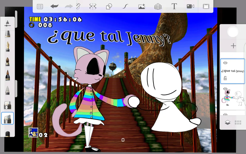
Task: Add a new layer with plus button
Action: click(x=233, y=46)
